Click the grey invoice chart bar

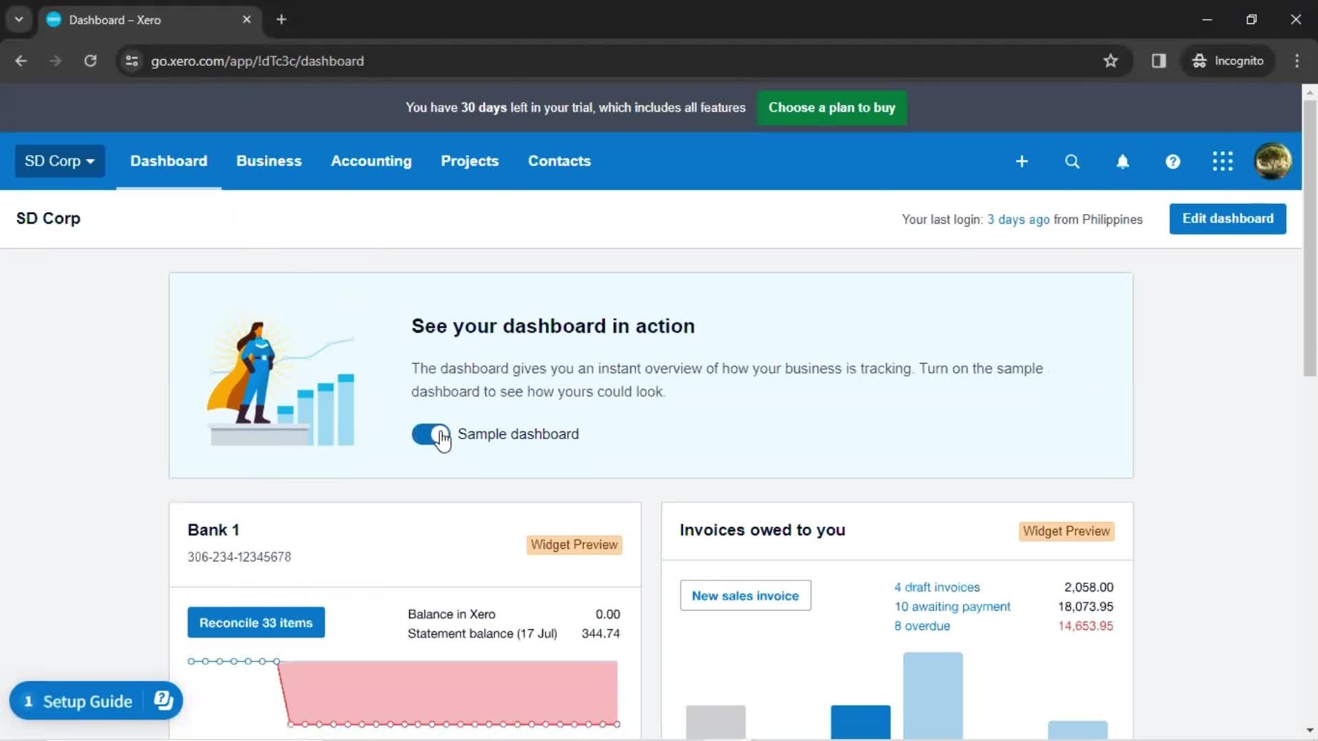[715, 722]
